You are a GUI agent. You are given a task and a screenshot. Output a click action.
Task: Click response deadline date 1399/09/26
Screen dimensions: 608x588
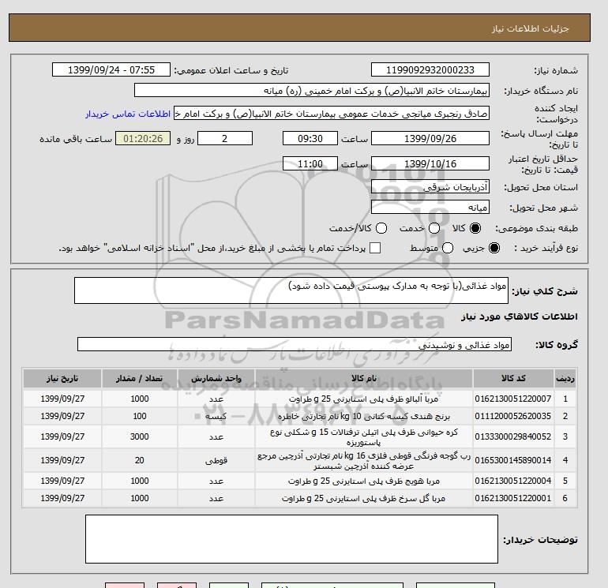[430, 138]
